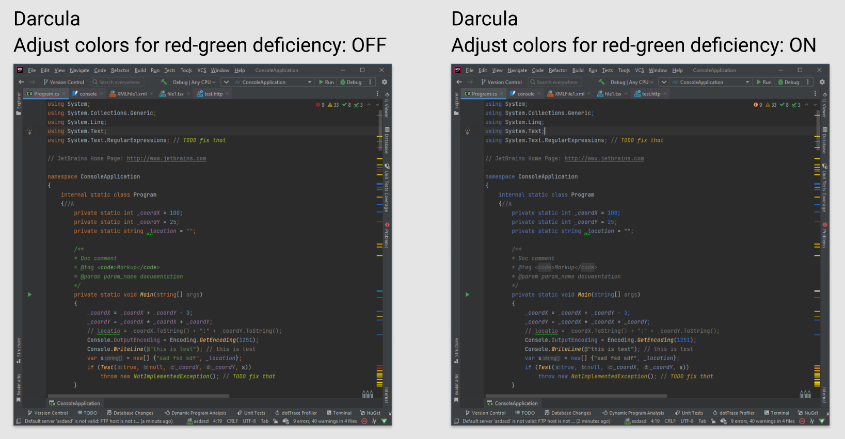Image resolution: width=845 pixels, height=439 pixels.
Task: Click the intention lightbulb in right ON window gutter
Action: [467, 131]
